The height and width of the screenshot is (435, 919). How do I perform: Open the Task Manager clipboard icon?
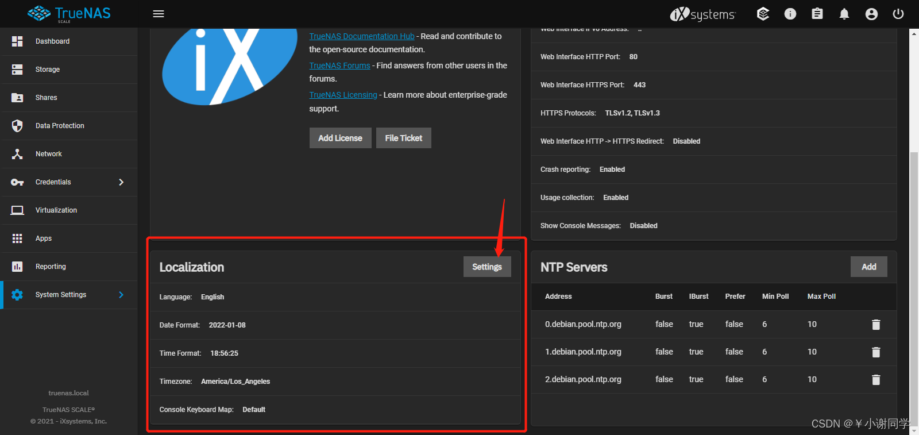(817, 14)
